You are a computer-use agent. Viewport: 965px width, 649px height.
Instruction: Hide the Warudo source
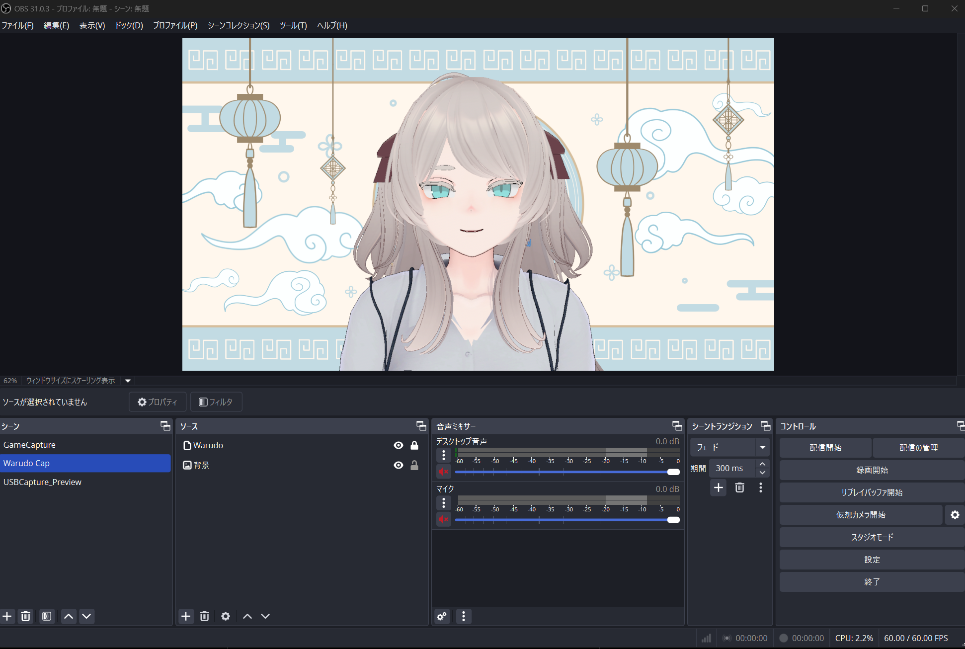399,445
